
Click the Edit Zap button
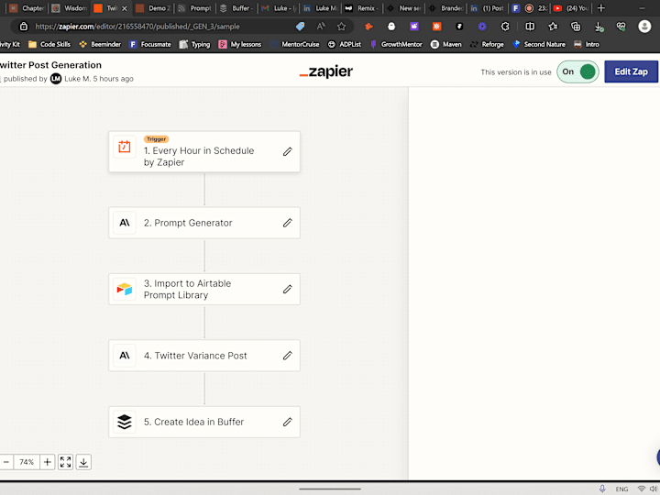coord(631,71)
